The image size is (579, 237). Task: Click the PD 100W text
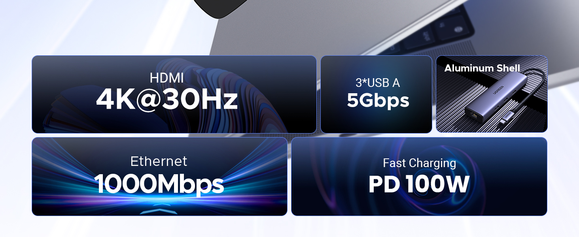click(419, 184)
